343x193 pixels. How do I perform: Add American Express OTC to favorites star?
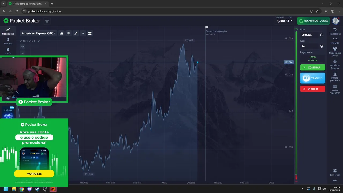47,21
